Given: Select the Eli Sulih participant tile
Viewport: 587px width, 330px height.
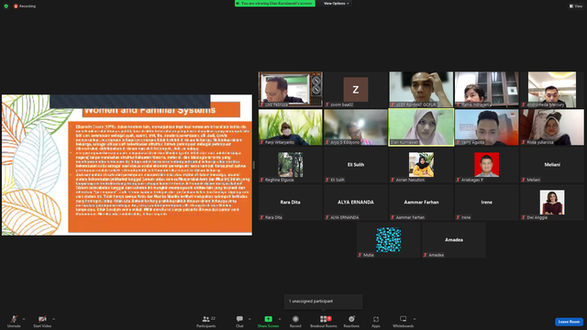Looking at the screenshot, I should pos(356,165).
